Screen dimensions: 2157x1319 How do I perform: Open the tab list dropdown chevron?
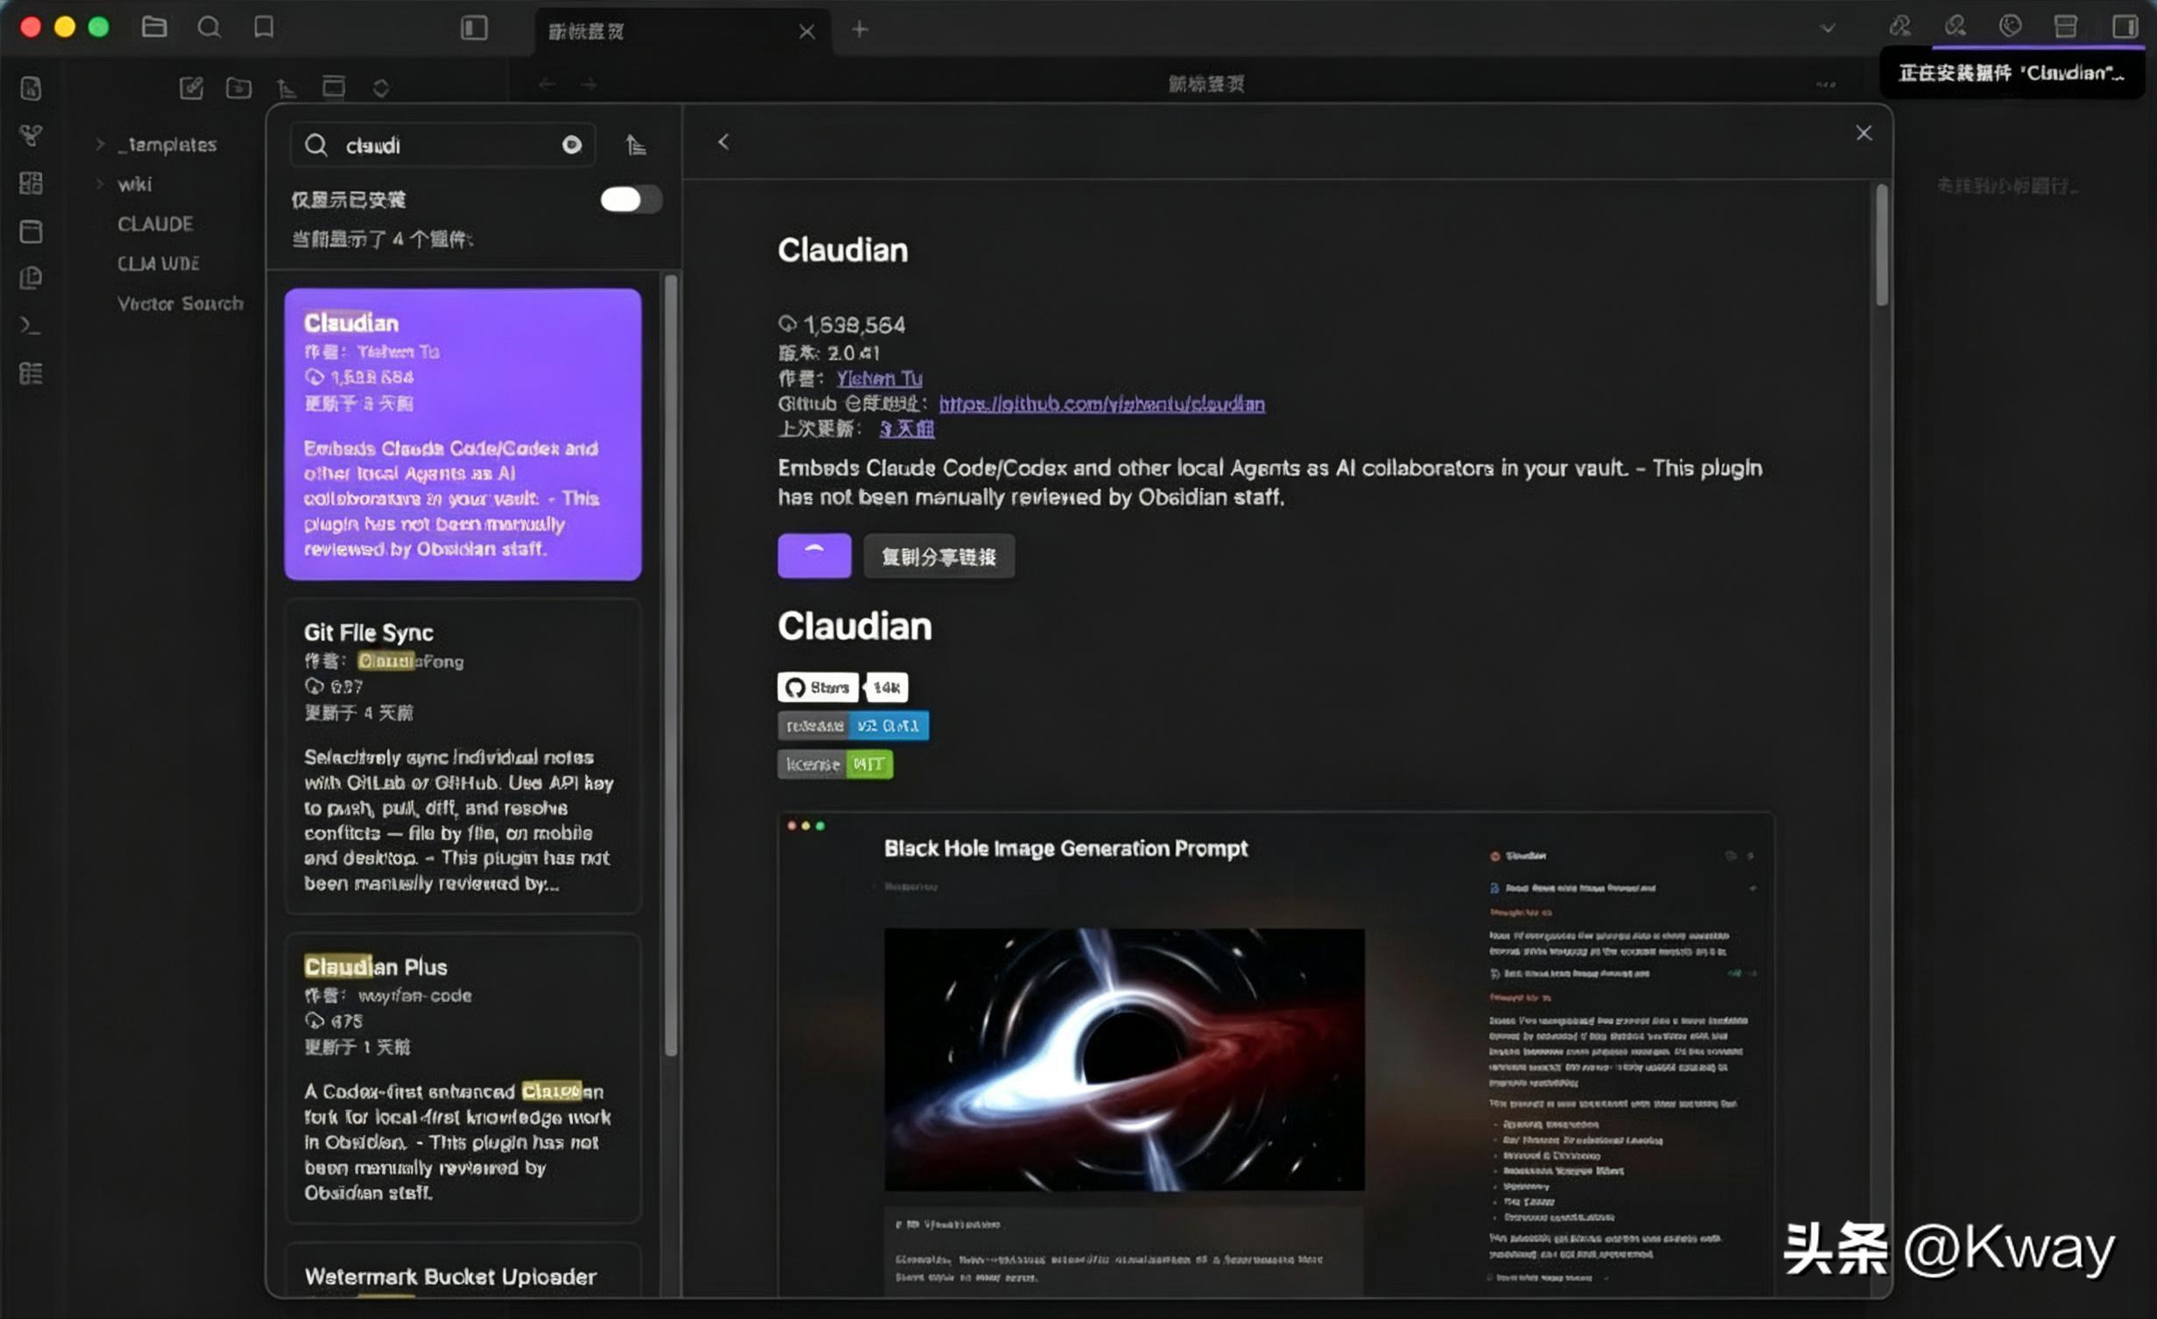tap(1828, 28)
